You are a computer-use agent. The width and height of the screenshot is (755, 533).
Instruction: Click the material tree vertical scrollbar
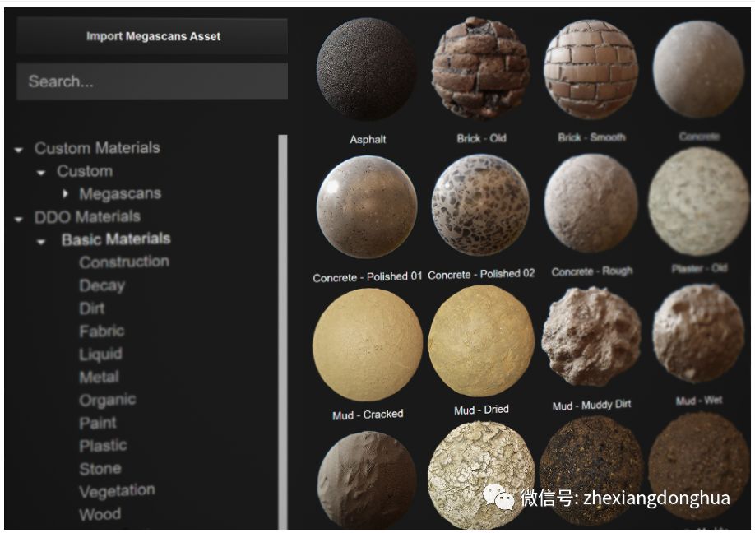tap(283, 332)
